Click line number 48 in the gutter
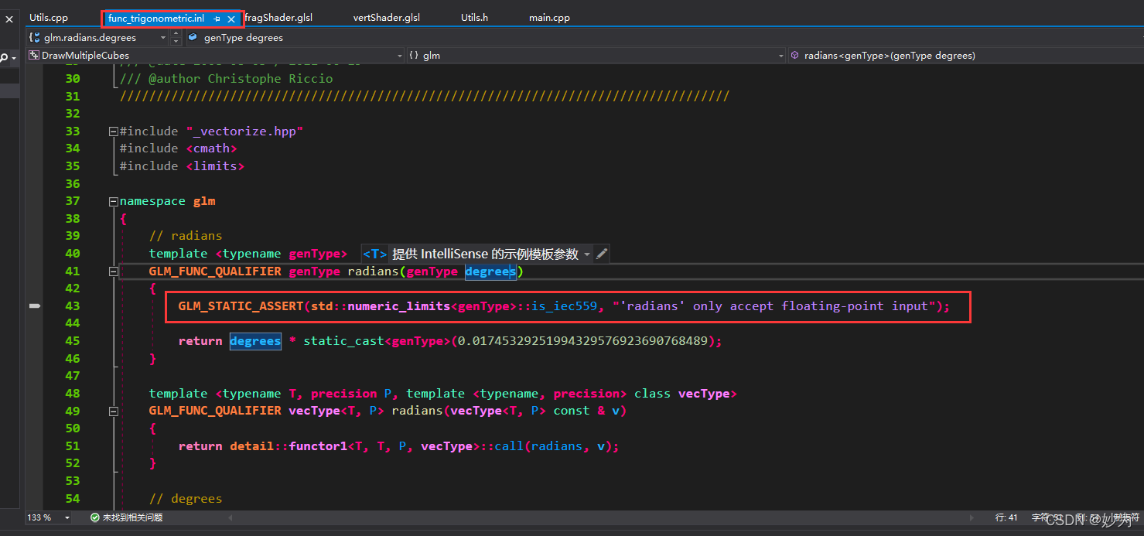1144x536 pixels. click(72, 394)
